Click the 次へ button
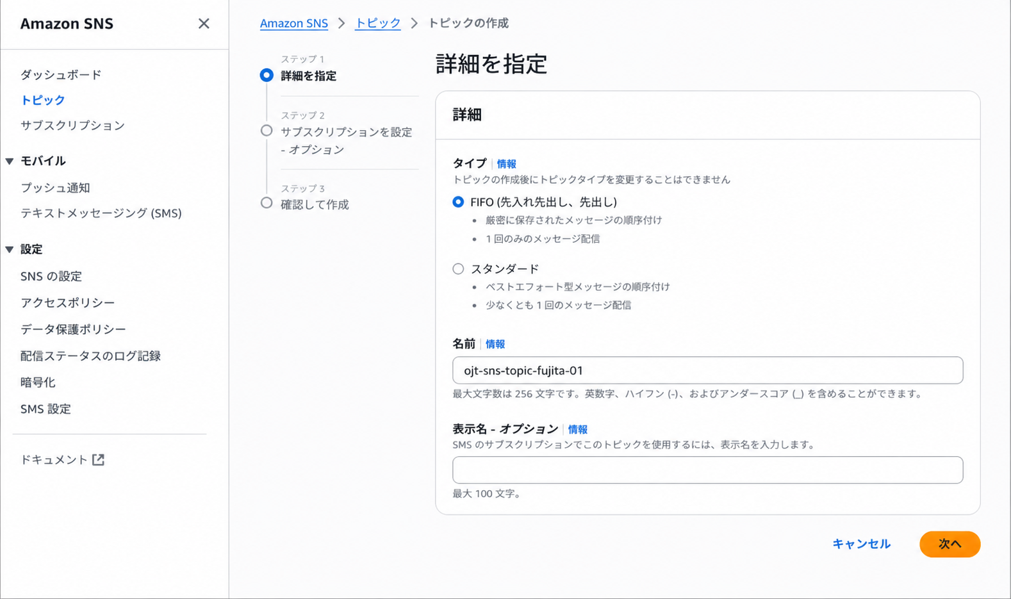Screen dimensions: 1011x599 click(950, 545)
